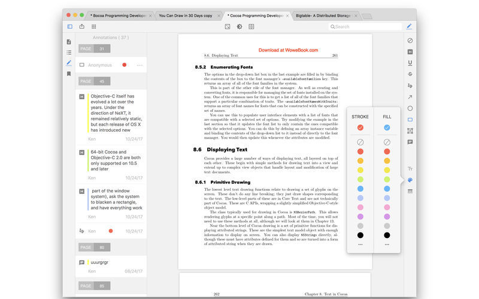Pick the yellow stroke color
This screenshot has height=299, width=479.
[x=360, y=170]
